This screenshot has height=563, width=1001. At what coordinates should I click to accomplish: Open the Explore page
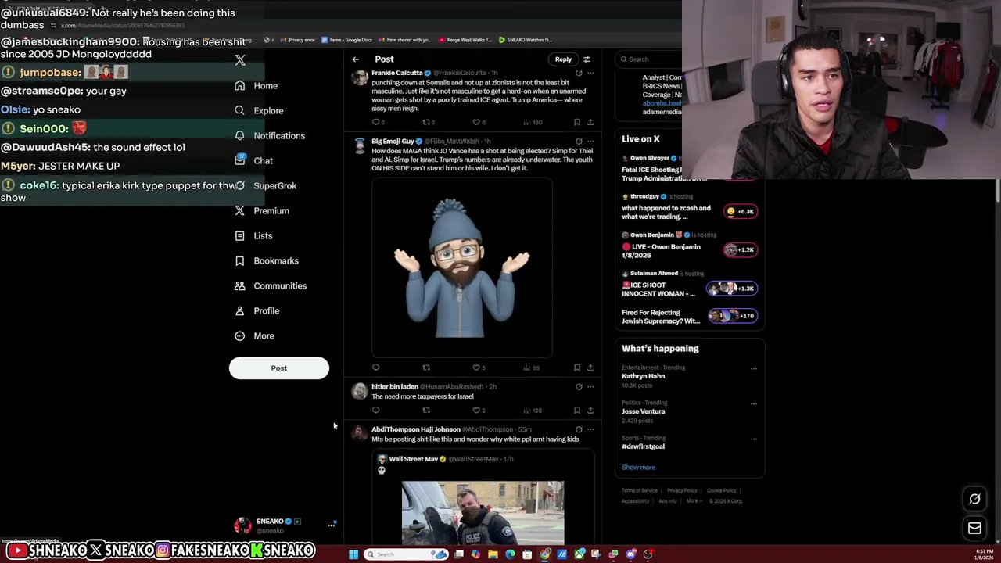click(x=259, y=110)
